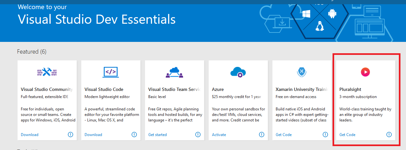Select the Visual Studio Code title
This screenshot has width=406, height=150.
[x=104, y=89]
